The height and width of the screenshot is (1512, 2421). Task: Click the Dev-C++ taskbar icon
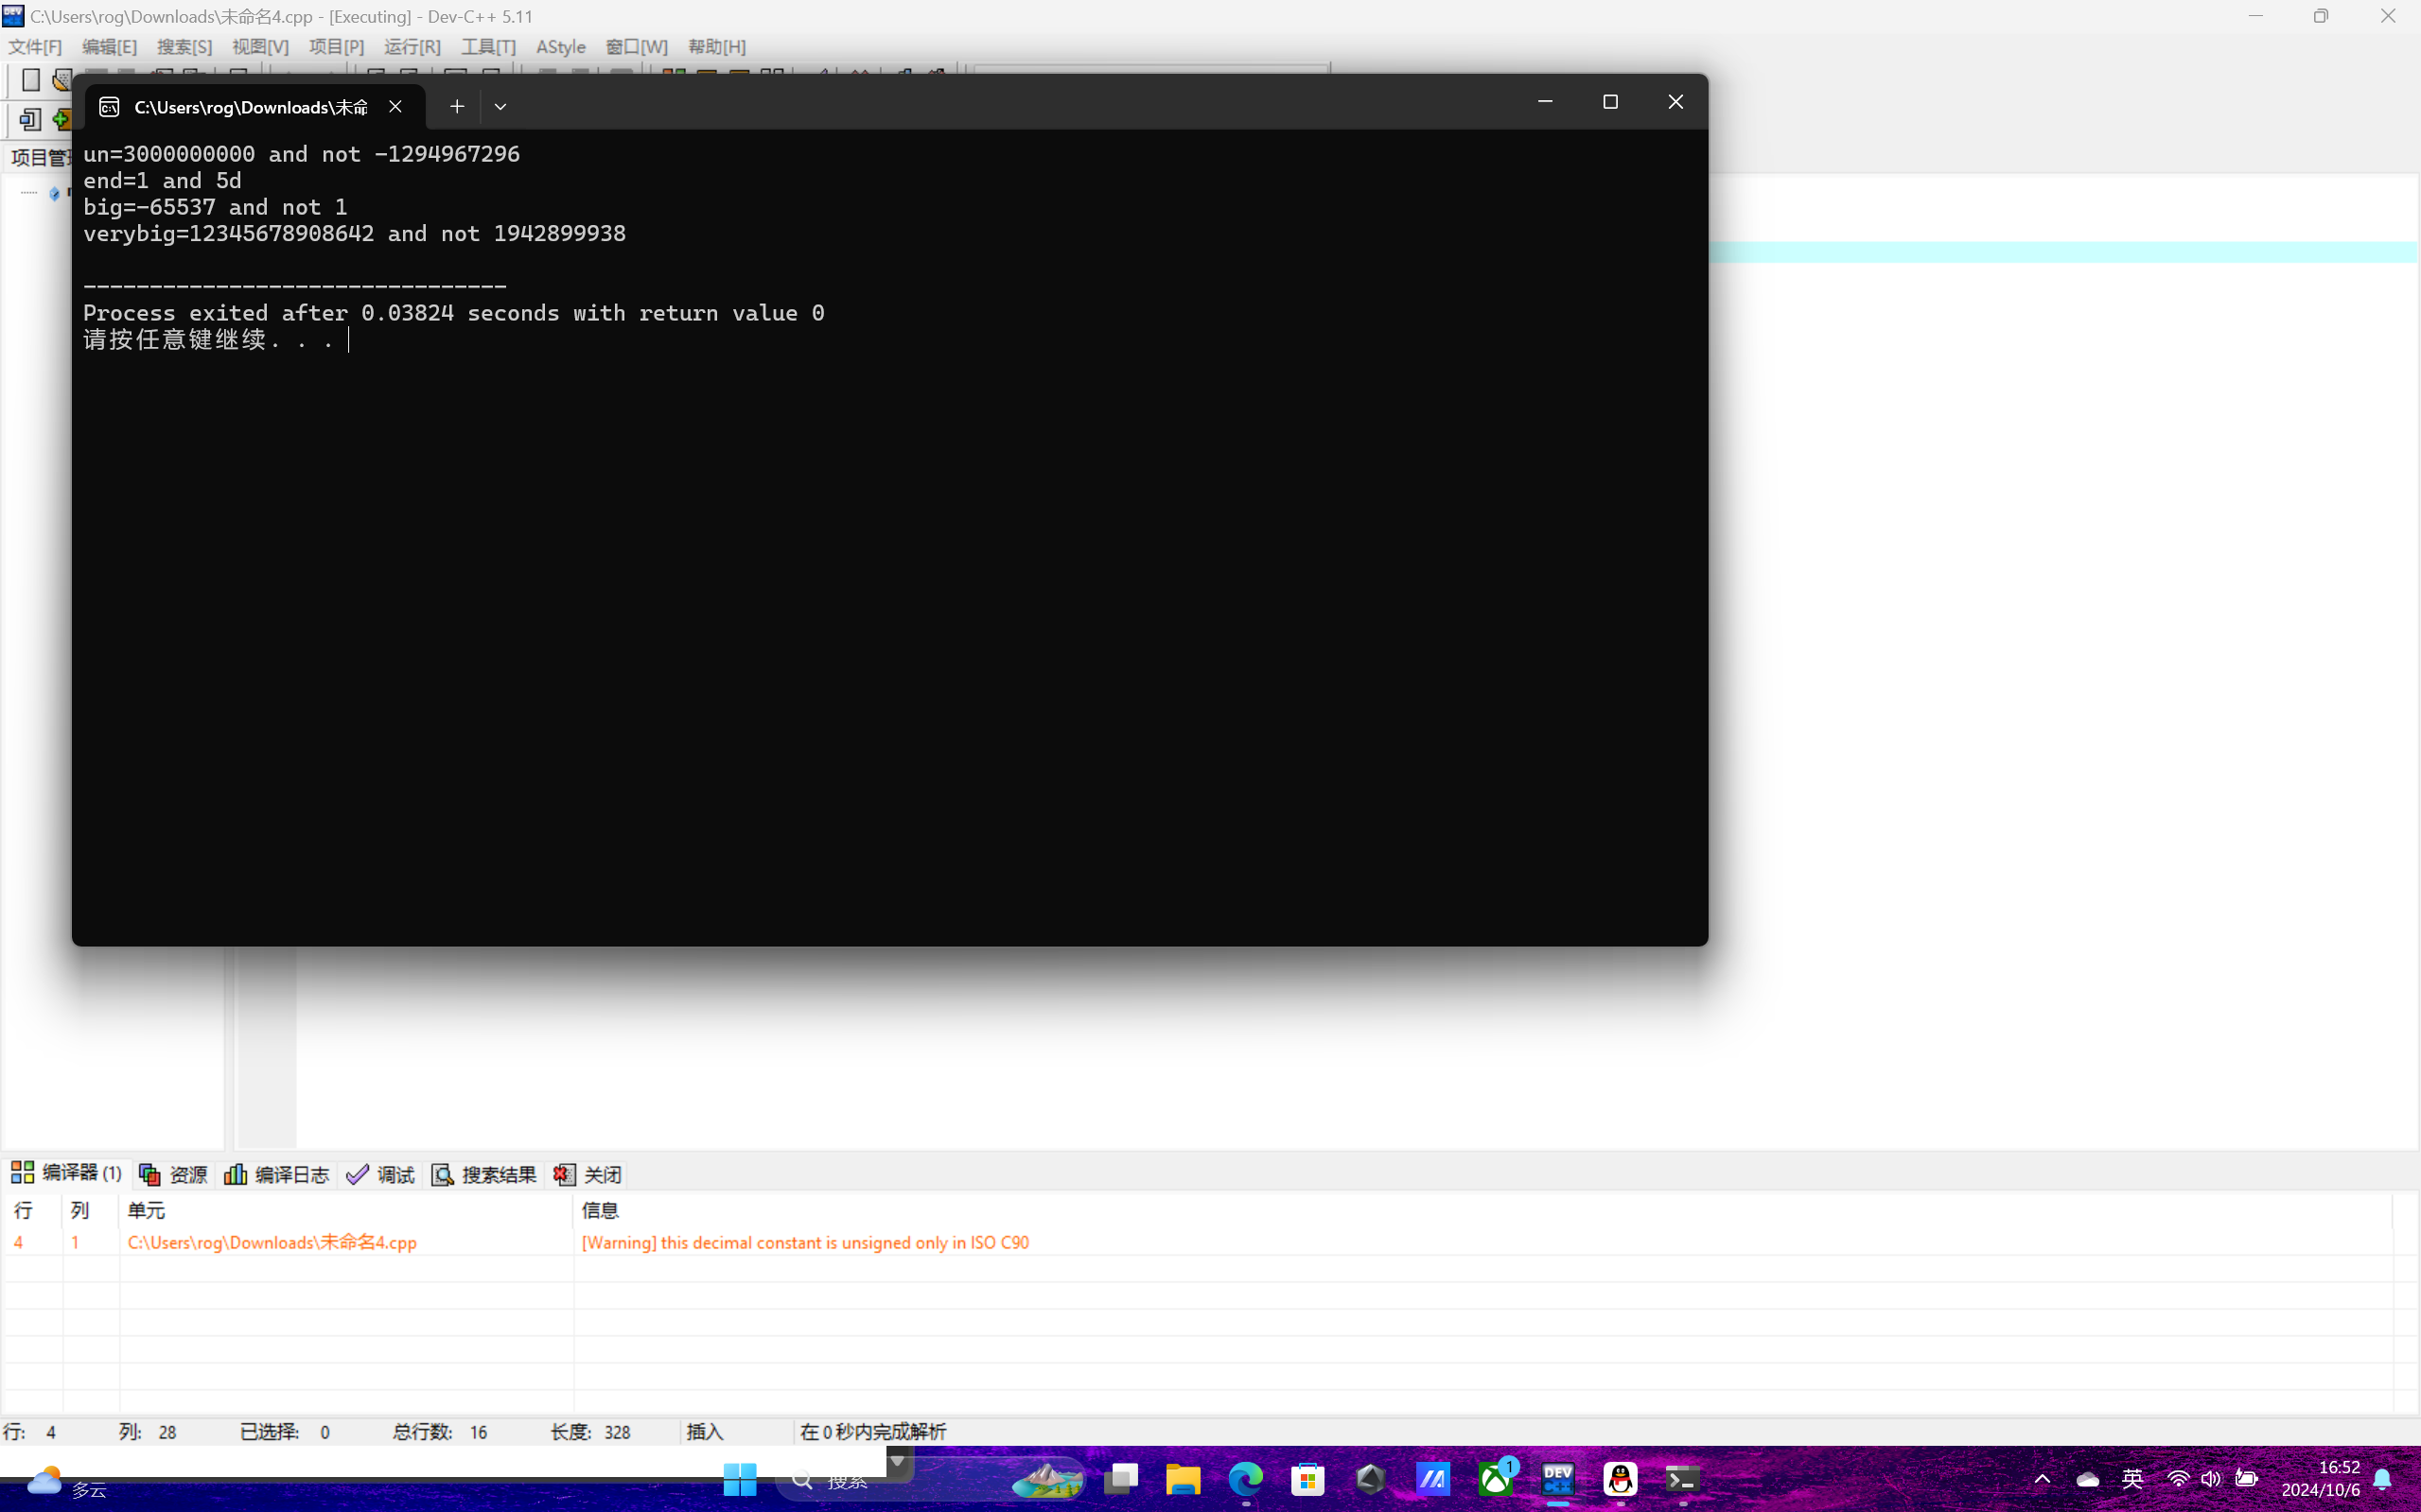coord(1557,1479)
